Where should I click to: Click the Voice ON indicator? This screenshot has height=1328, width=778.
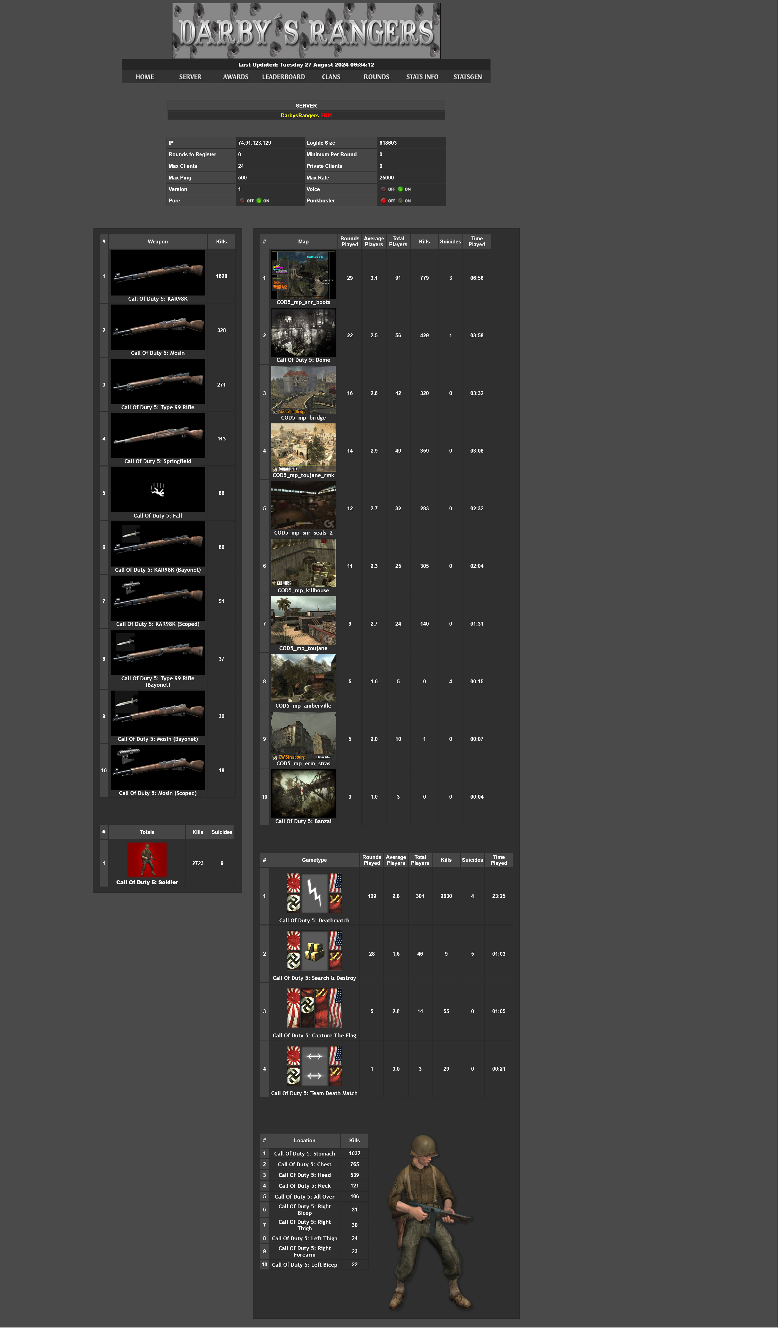[x=404, y=189]
